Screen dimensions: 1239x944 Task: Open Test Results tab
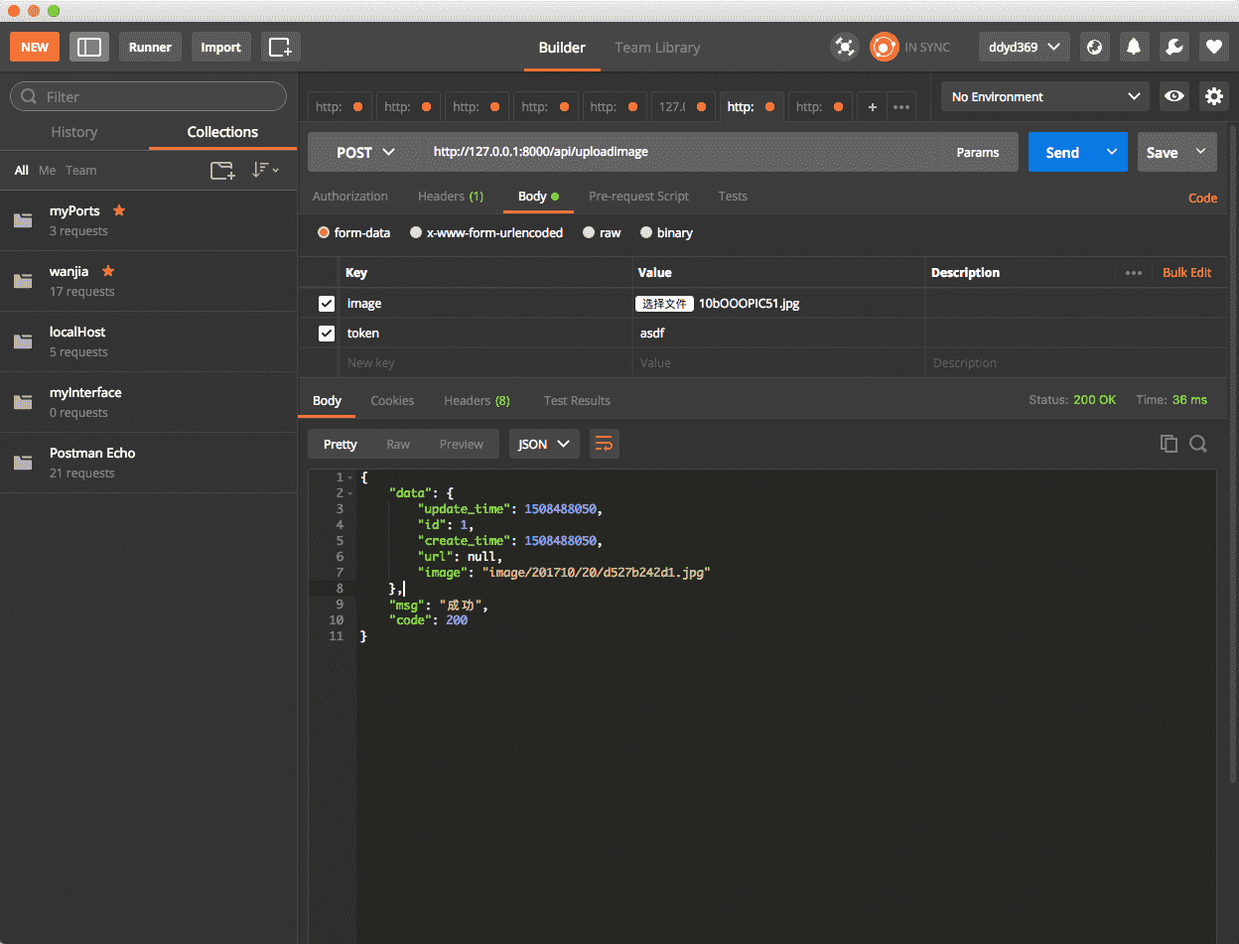click(x=577, y=400)
